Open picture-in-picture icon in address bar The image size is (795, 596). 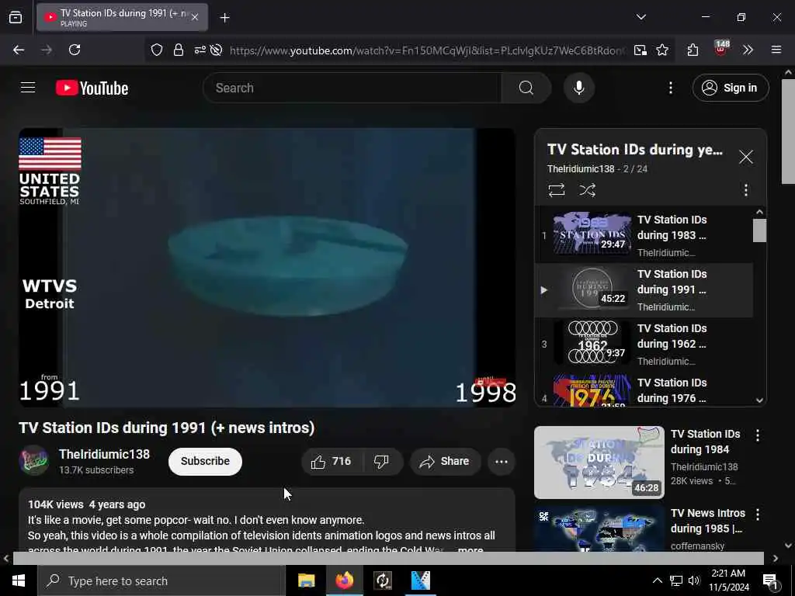(x=641, y=50)
